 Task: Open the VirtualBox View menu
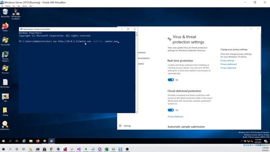tap(13, 6)
